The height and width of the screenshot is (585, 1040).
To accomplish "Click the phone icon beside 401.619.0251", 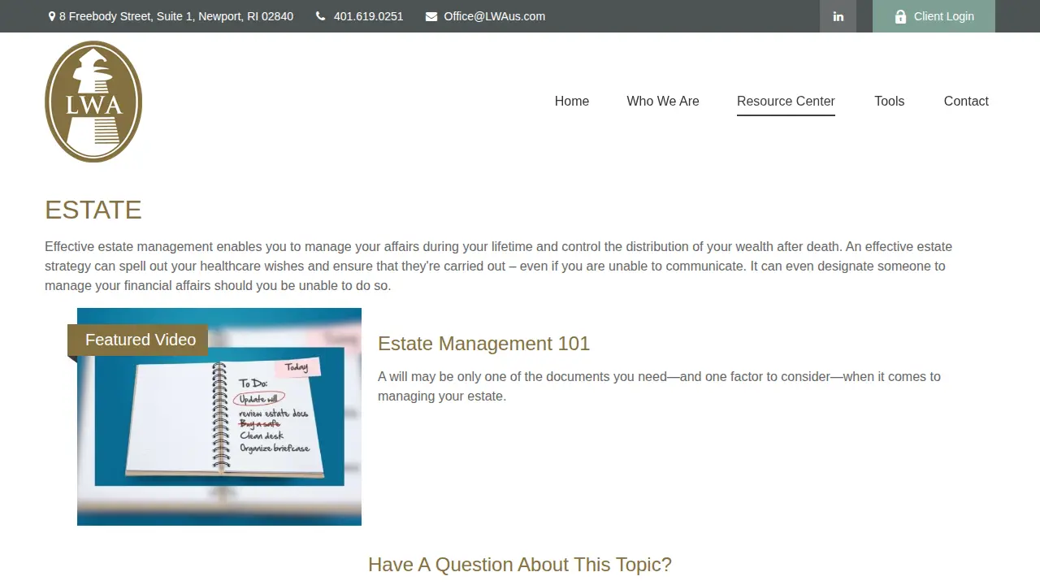I will point(321,16).
